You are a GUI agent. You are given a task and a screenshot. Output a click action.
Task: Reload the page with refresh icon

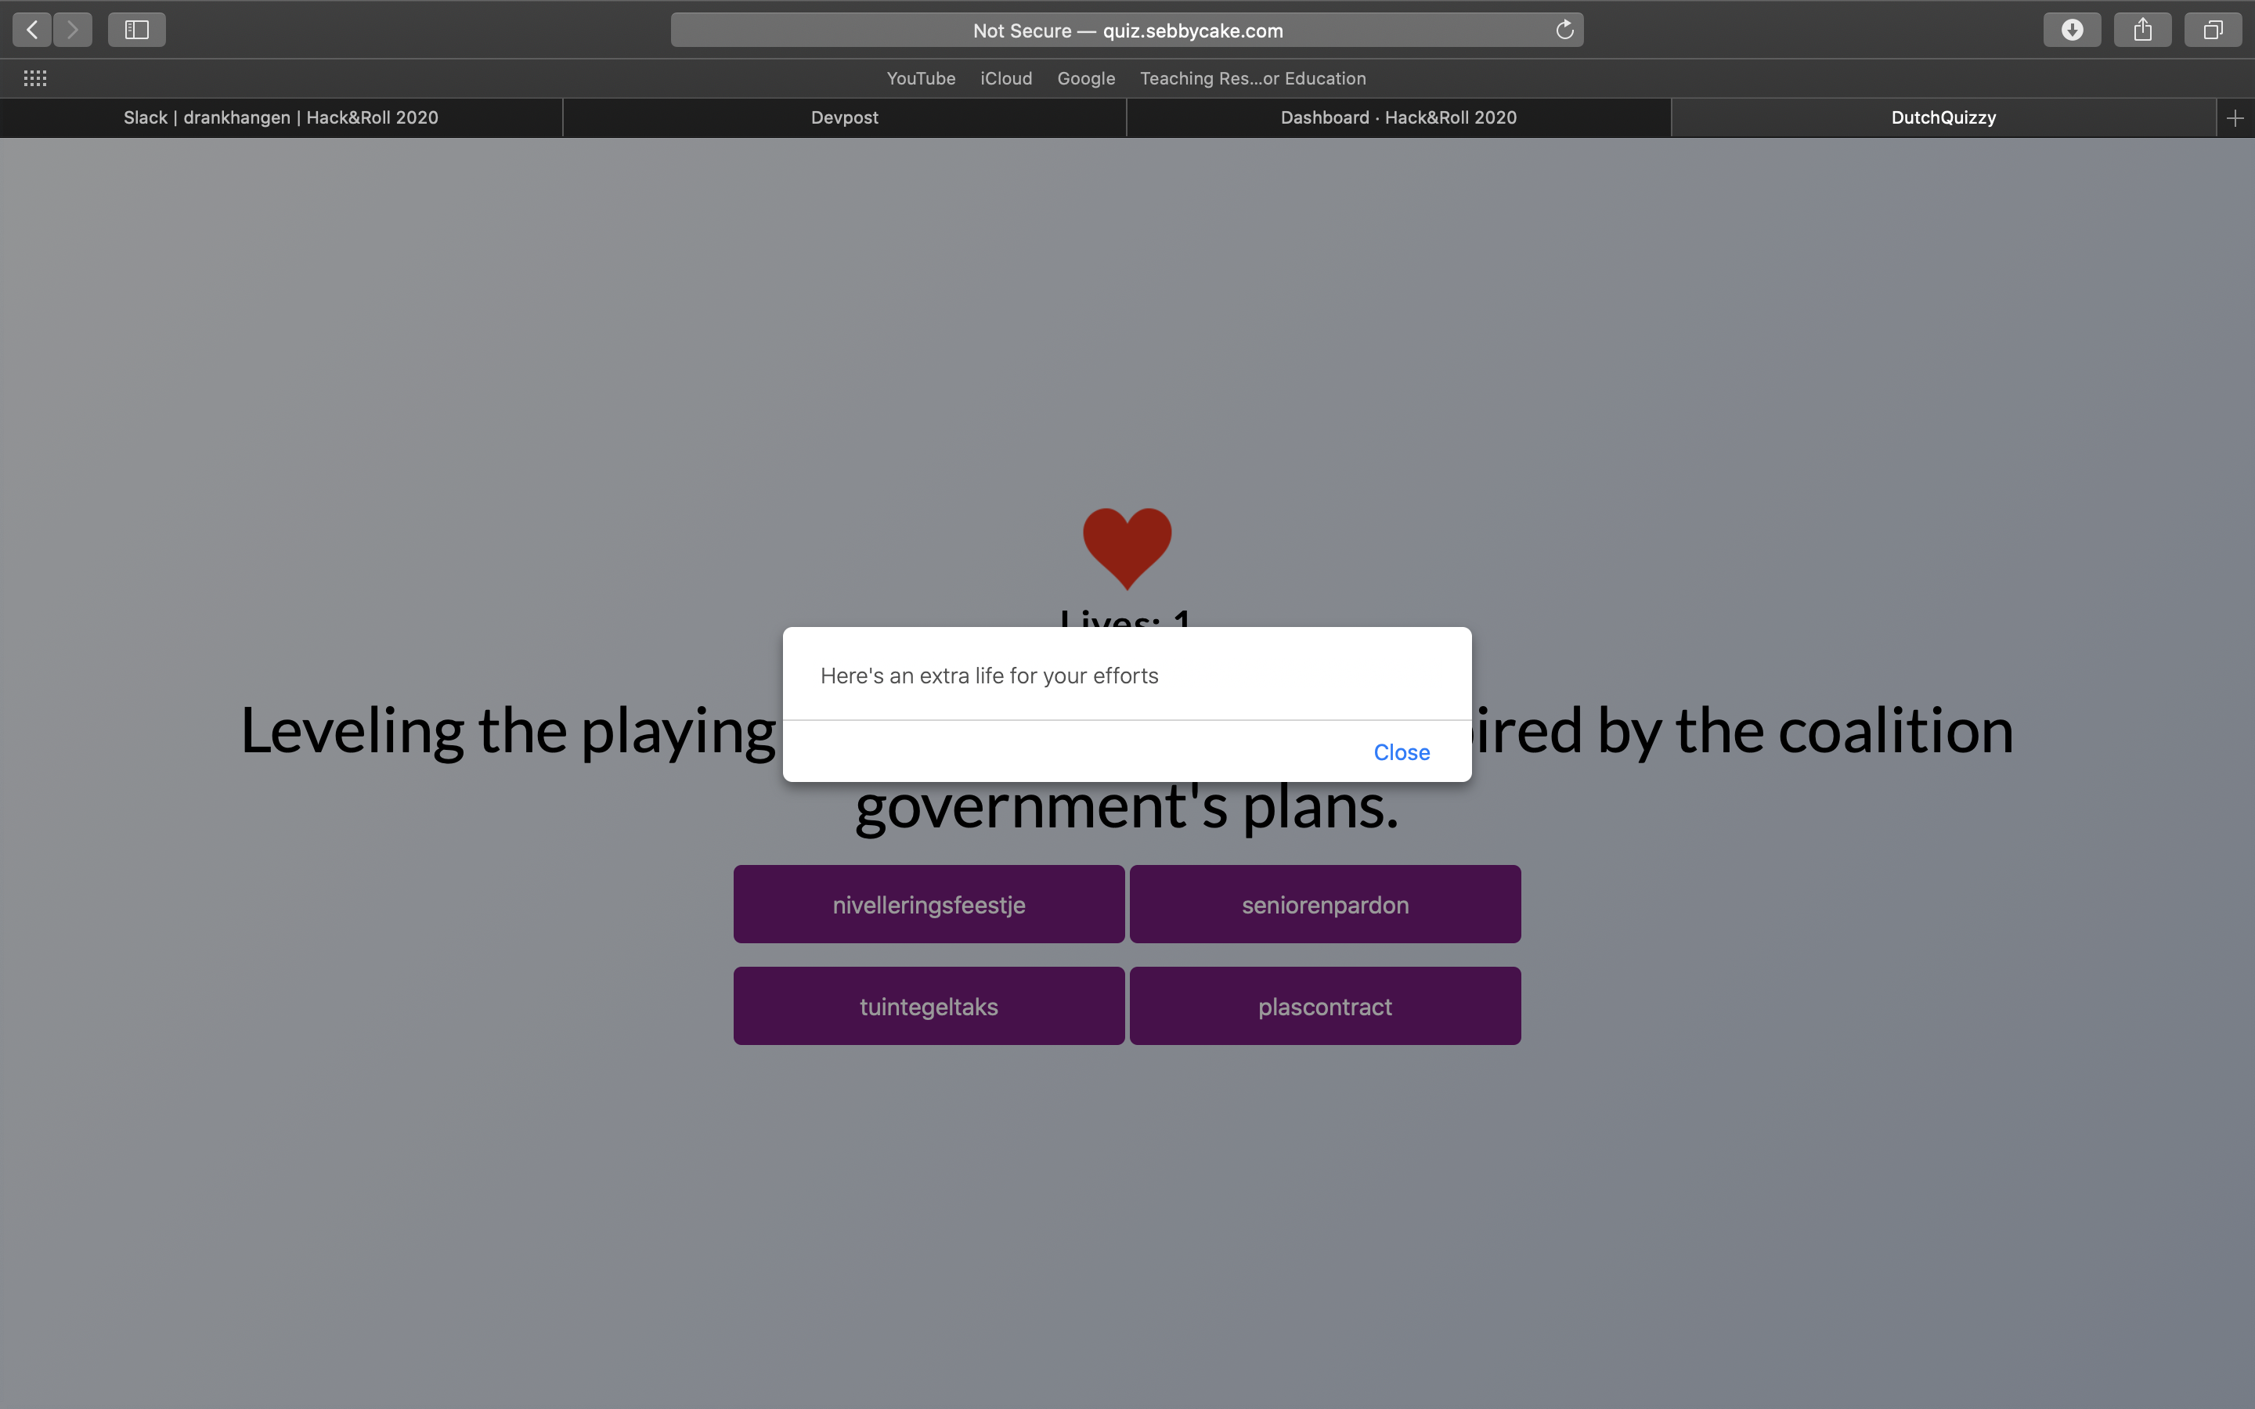(1564, 30)
